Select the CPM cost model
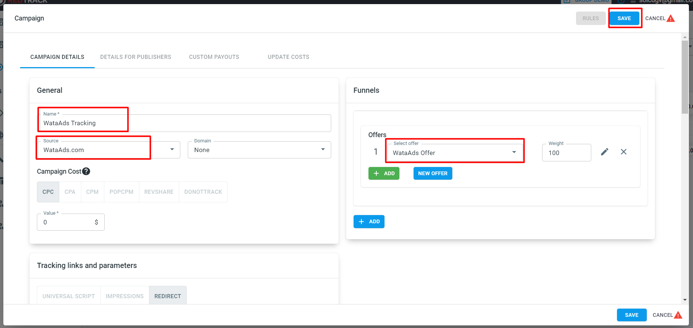693x328 pixels. pos(92,192)
